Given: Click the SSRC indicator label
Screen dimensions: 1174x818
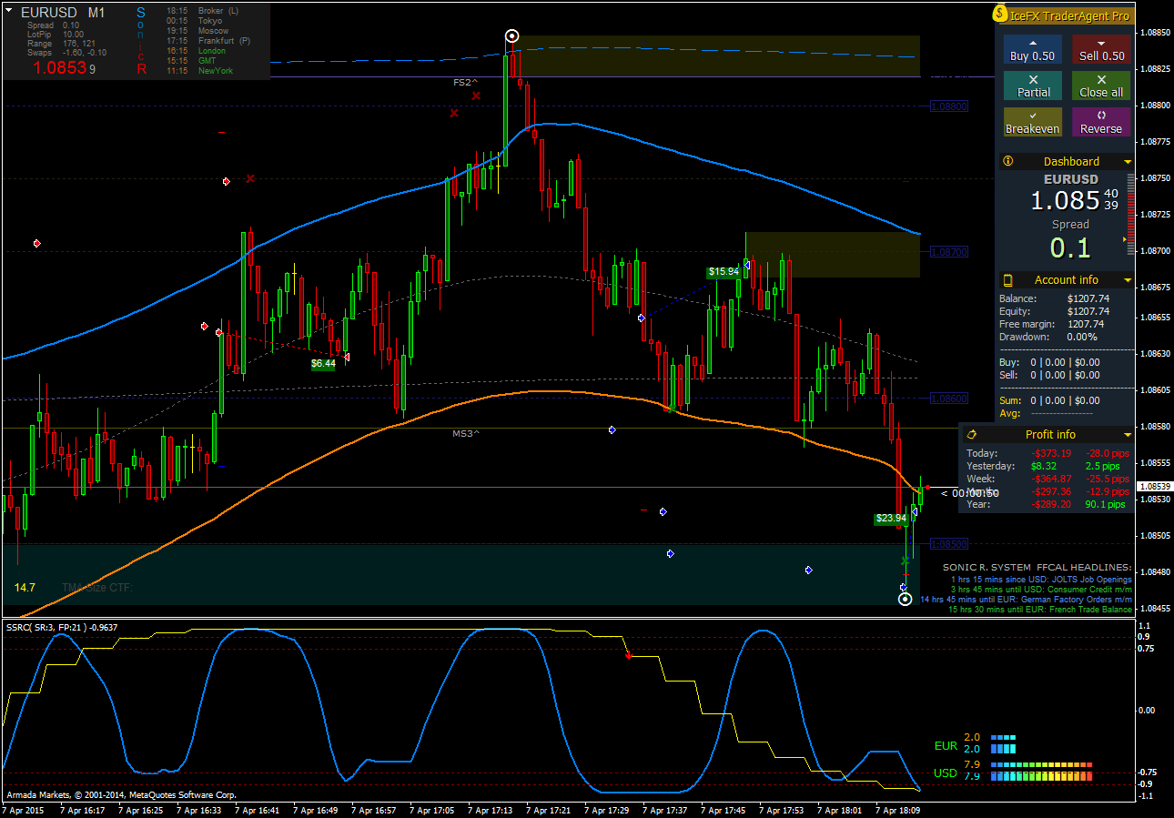Looking at the screenshot, I should click(x=62, y=626).
